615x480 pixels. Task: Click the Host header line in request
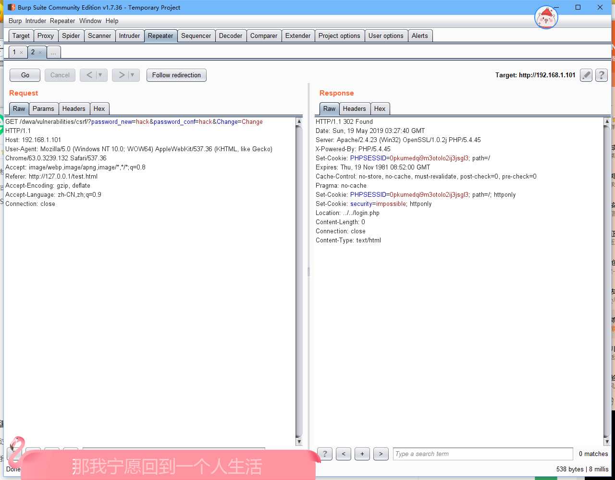pyautogui.click(x=33, y=140)
